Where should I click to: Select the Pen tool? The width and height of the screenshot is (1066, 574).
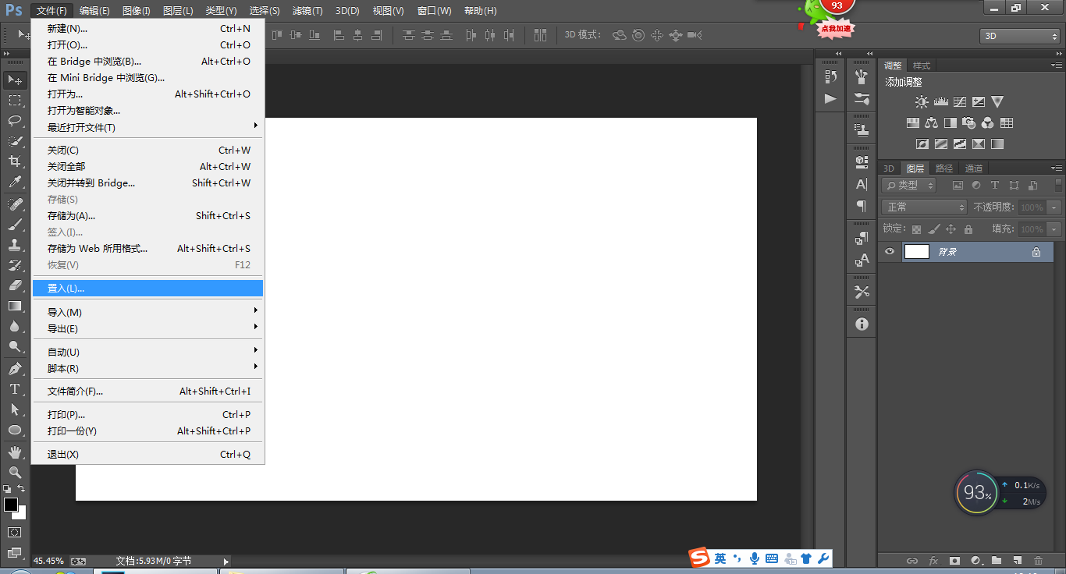tap(15, 369)
